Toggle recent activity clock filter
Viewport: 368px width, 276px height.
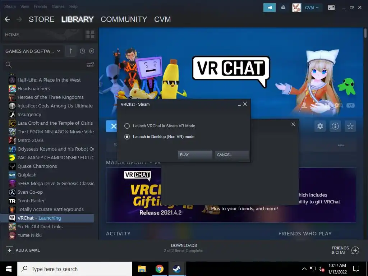coord(82,51)
